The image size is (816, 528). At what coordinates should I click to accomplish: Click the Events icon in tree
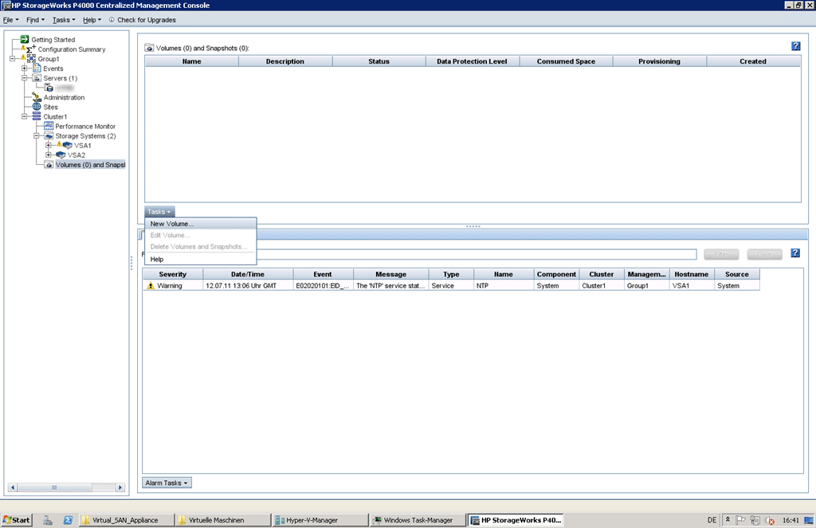coord(37,68)
